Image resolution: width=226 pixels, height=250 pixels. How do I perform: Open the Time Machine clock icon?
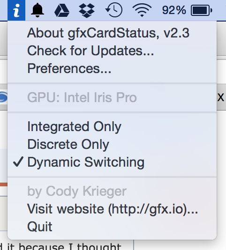pos(114,10)
